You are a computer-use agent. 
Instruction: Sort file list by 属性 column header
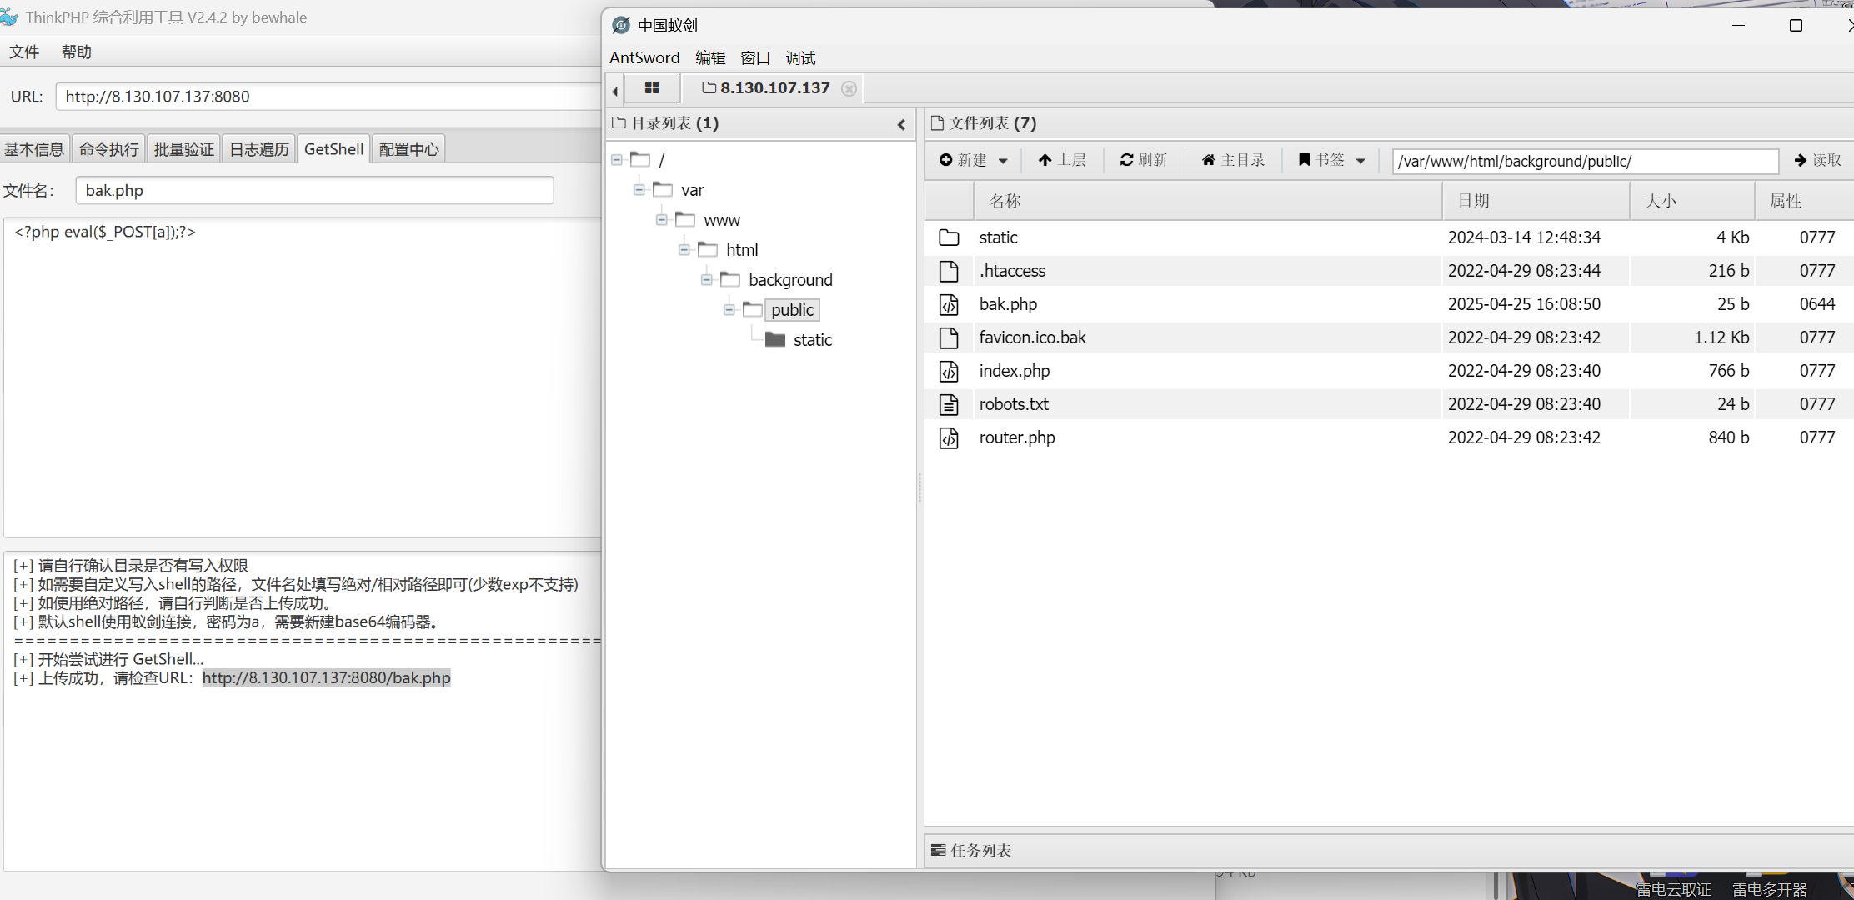(1804, 201)
